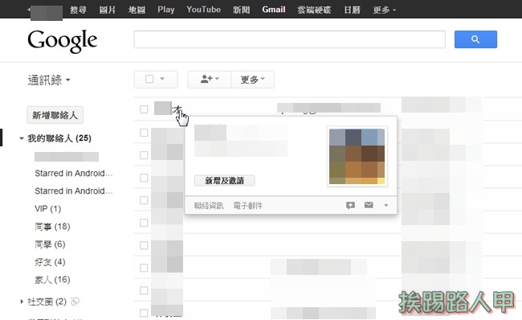This screenshot has height=320, width=522.
Task: Open 日曆 in the top bar
Action: pyautogui.click(x=353, y=10)
